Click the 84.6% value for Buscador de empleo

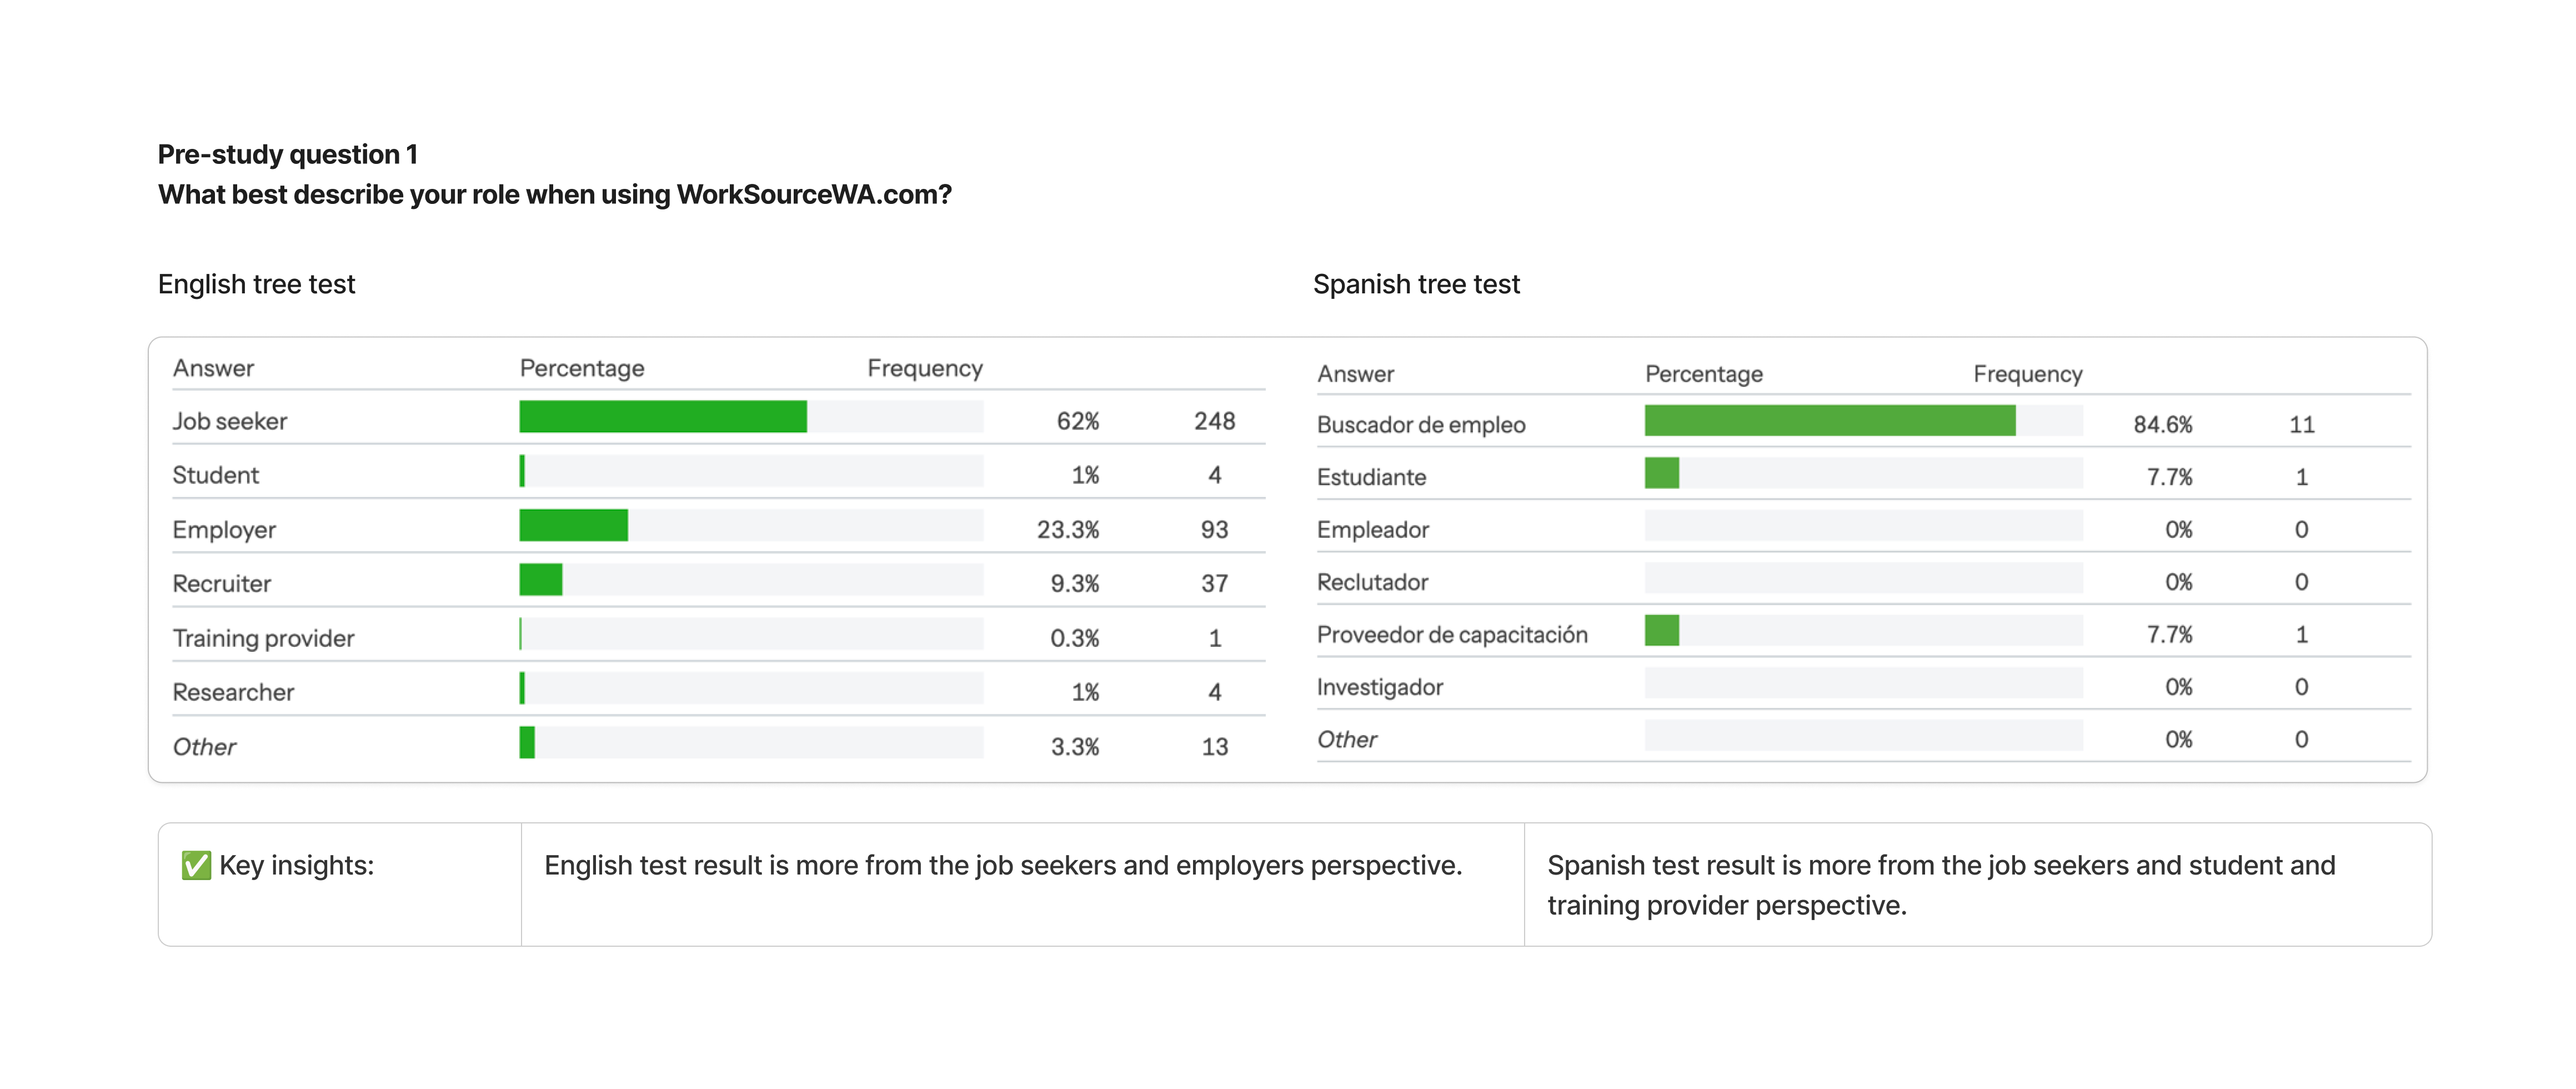[2162, 425]
